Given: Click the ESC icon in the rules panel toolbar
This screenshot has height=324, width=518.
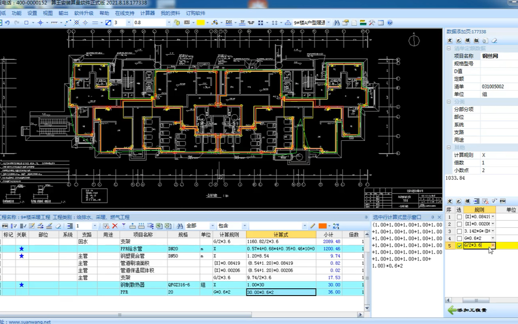Looking at the screenshot, I should [x=503, y=201].
